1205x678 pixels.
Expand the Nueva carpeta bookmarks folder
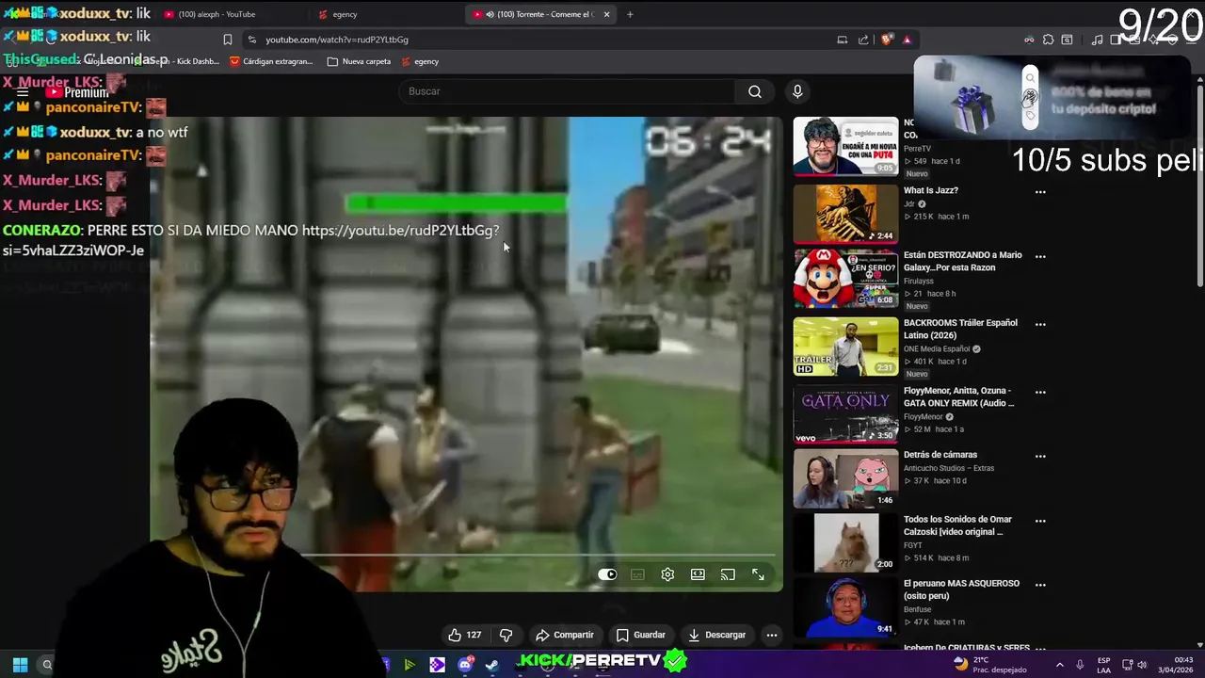click(359, 61)
